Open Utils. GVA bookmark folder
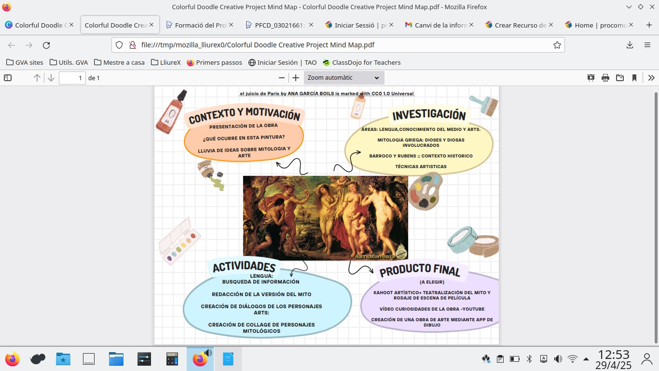659x371 pixels. point(69,62)
